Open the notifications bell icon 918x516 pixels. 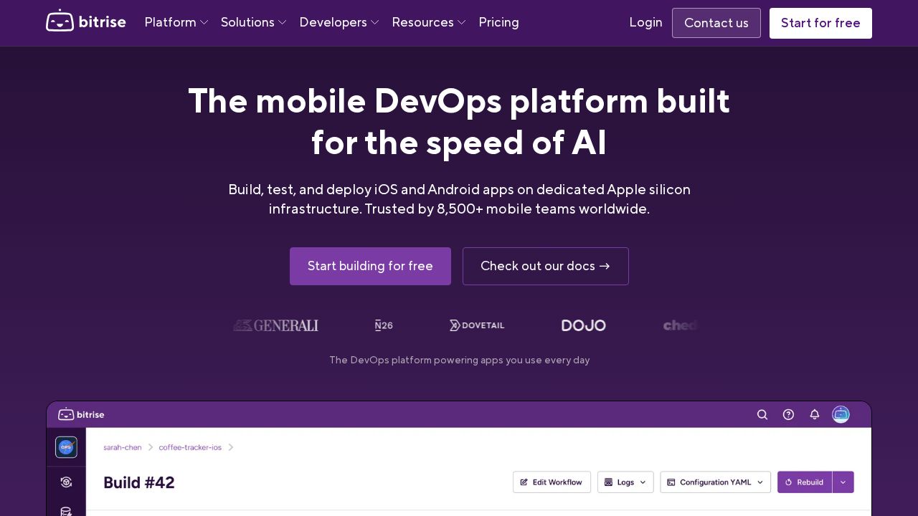815,414
